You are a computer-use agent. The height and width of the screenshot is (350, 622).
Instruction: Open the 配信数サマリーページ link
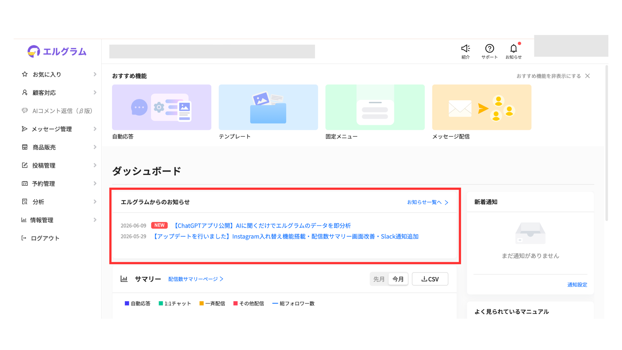tap(196, 279)
